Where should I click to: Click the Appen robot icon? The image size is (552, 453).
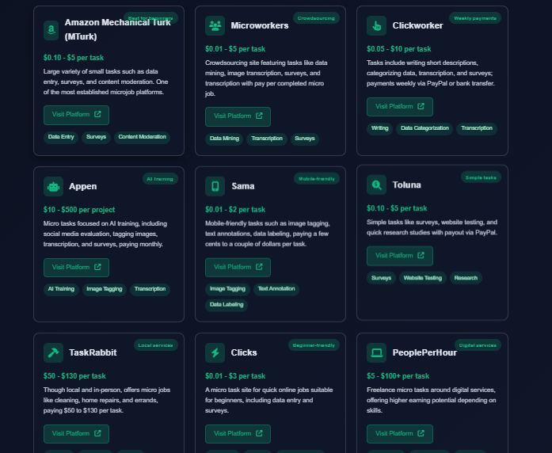tap(53, 187)
